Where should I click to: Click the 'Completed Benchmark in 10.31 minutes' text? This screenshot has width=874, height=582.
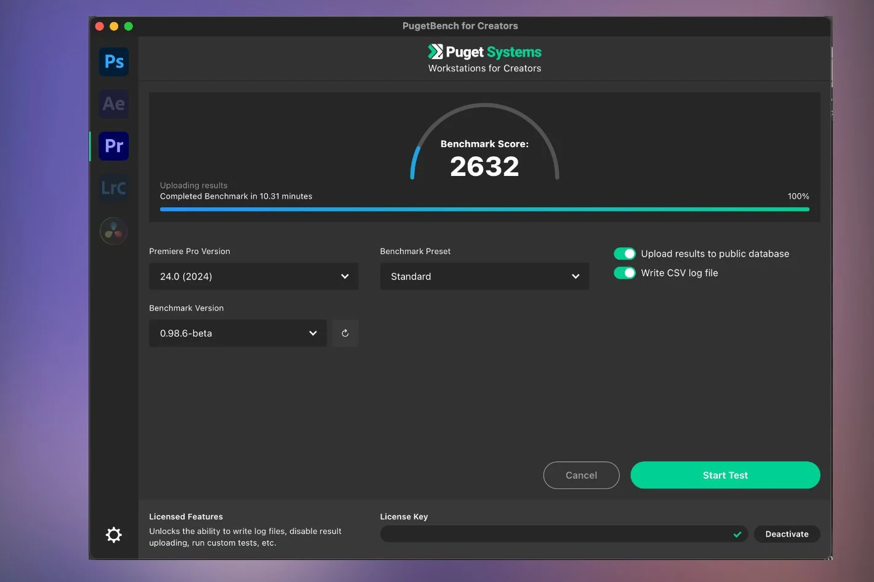point(236,196)
